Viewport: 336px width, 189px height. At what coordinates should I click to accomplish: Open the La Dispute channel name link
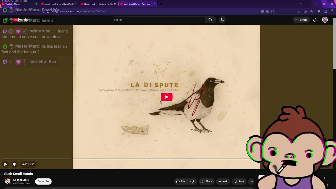coord(20,180)
